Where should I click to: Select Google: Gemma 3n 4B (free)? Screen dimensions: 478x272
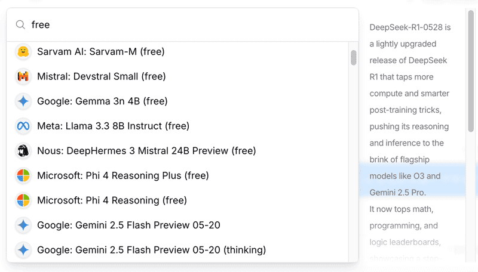(177, 101)
